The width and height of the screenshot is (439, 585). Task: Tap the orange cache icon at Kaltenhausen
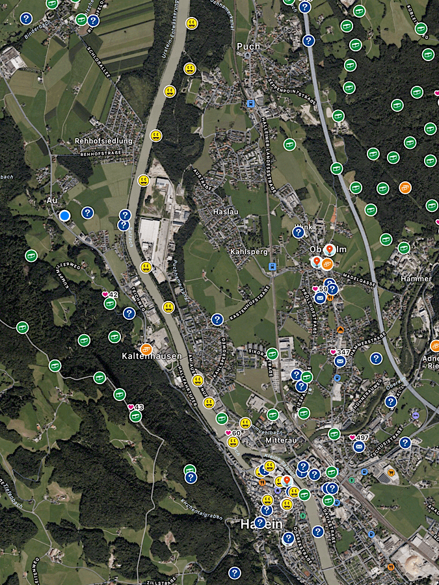coord(146,349)
